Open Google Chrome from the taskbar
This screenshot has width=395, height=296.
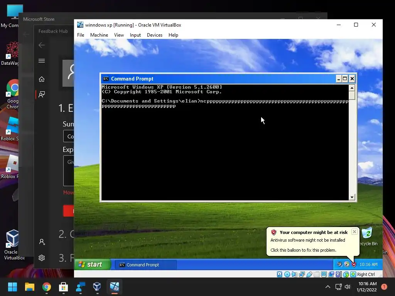(x=47, y=287)
